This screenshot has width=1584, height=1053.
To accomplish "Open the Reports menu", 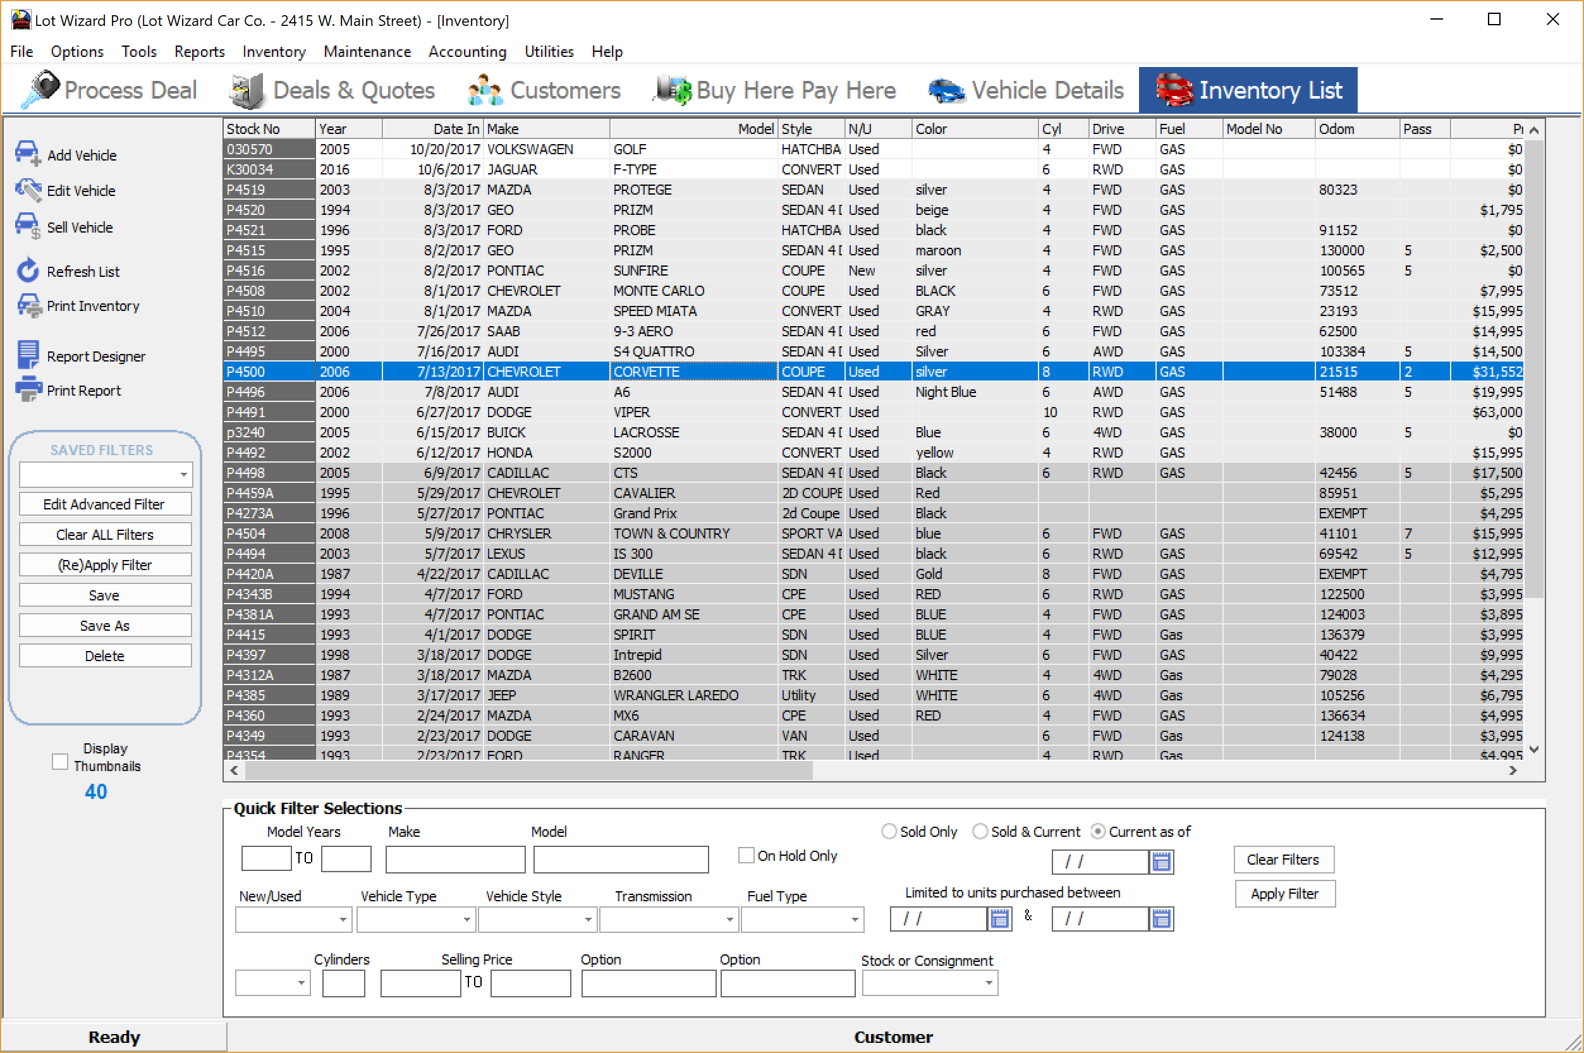I will coord(198,52).
